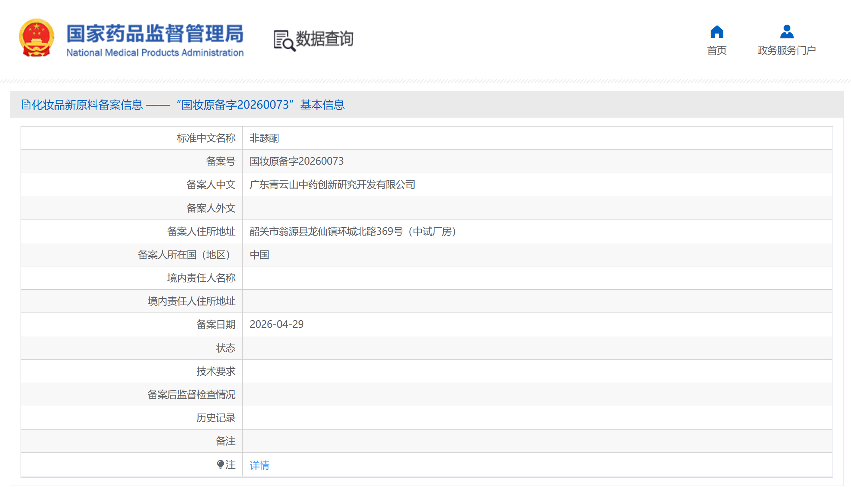The image size is (851, 497).
Task: Open 政务服务门户 portal link
Action: click(x=787, y=50)
